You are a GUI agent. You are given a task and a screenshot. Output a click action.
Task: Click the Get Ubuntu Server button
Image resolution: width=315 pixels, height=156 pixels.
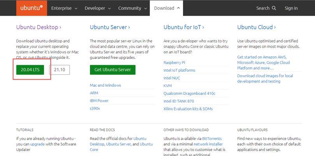[x=113, y=70]
